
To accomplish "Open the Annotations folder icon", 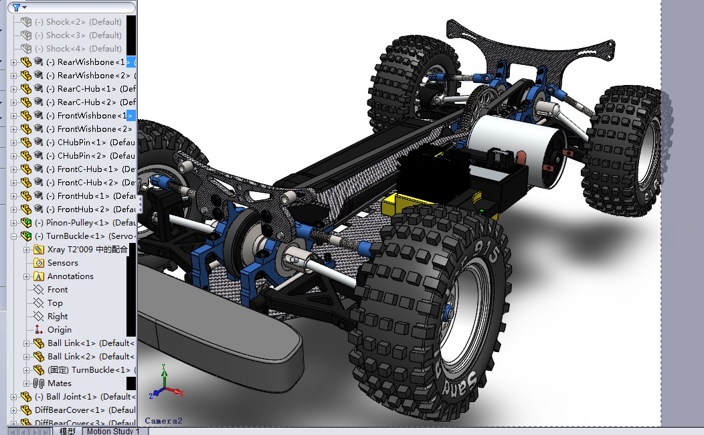I will point(37,276).
